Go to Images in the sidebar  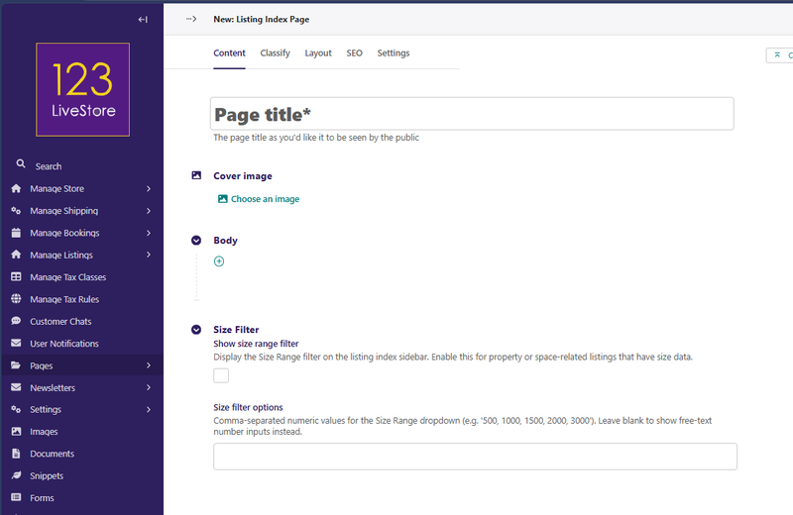(x=44, y=432)
